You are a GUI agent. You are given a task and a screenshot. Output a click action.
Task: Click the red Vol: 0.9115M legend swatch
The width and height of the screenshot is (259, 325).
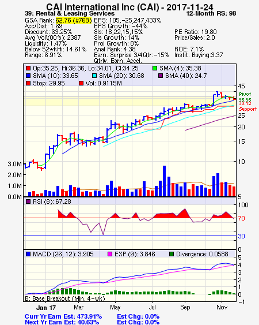coord(81,83)
